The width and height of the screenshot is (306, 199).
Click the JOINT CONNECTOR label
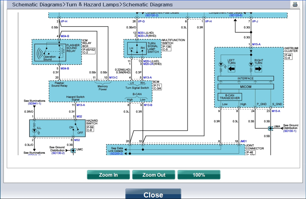pyautogui.click(x=255, y=147)
